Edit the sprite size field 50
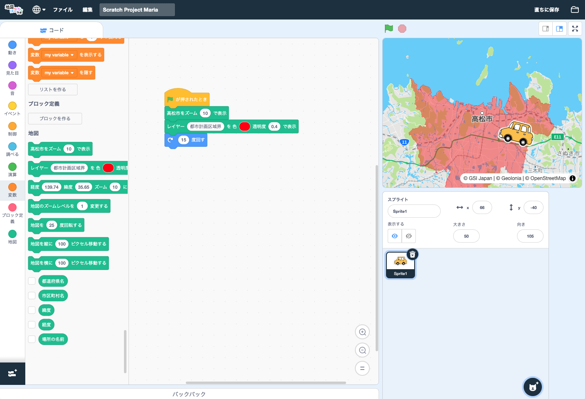This screenshot has width=585, height=399. pos(466,236)
